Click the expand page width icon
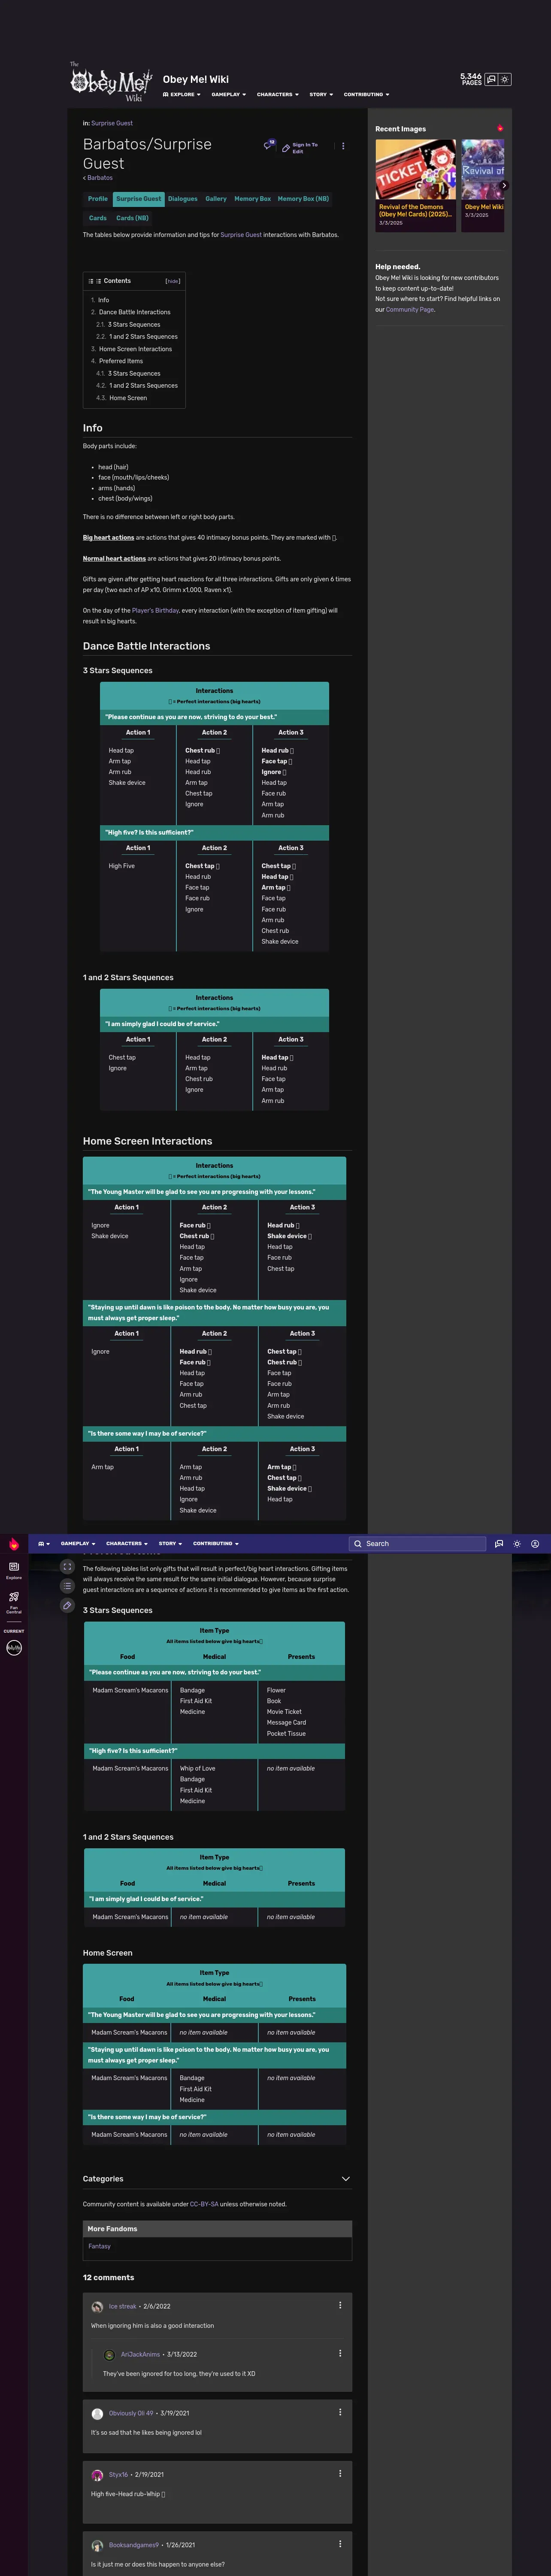The image size is (551, 2576). 67,1567
